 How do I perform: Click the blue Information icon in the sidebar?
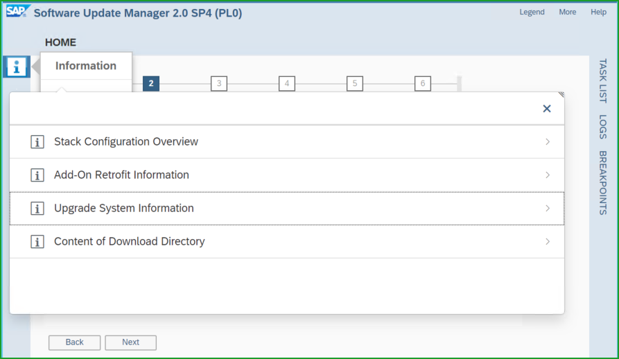click(17, 67)
